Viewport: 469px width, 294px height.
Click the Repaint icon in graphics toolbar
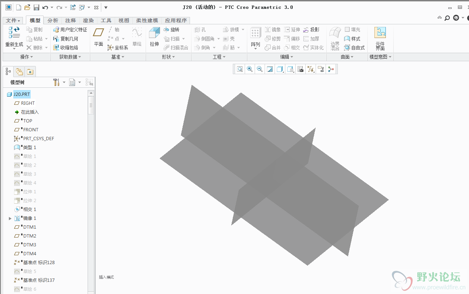pos(270,69)
